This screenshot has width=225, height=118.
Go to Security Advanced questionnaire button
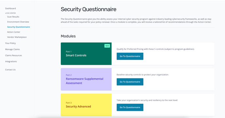pyautogui.click(x=130, y=107)
